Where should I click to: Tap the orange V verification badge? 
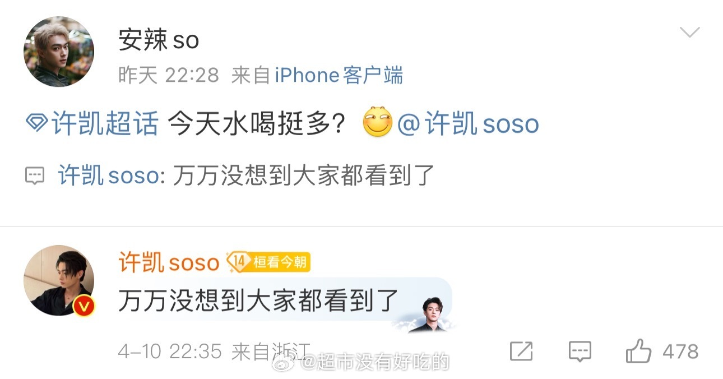(84, 306)
